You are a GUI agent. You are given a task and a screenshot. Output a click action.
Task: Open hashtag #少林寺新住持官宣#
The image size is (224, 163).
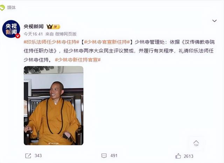coord(78,60)
